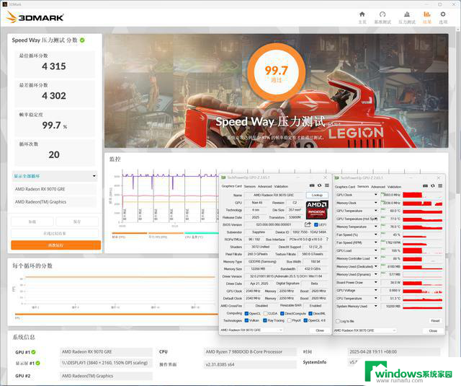The width and height of the screenshot is (461, 386).
Task: Switch to Advanced tab in left GPU-Z window
Action: point(265,186)
